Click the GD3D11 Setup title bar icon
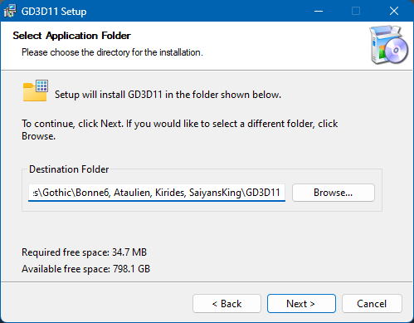The width and height of the screenshot is (414, 323). (x=10, y=12)
